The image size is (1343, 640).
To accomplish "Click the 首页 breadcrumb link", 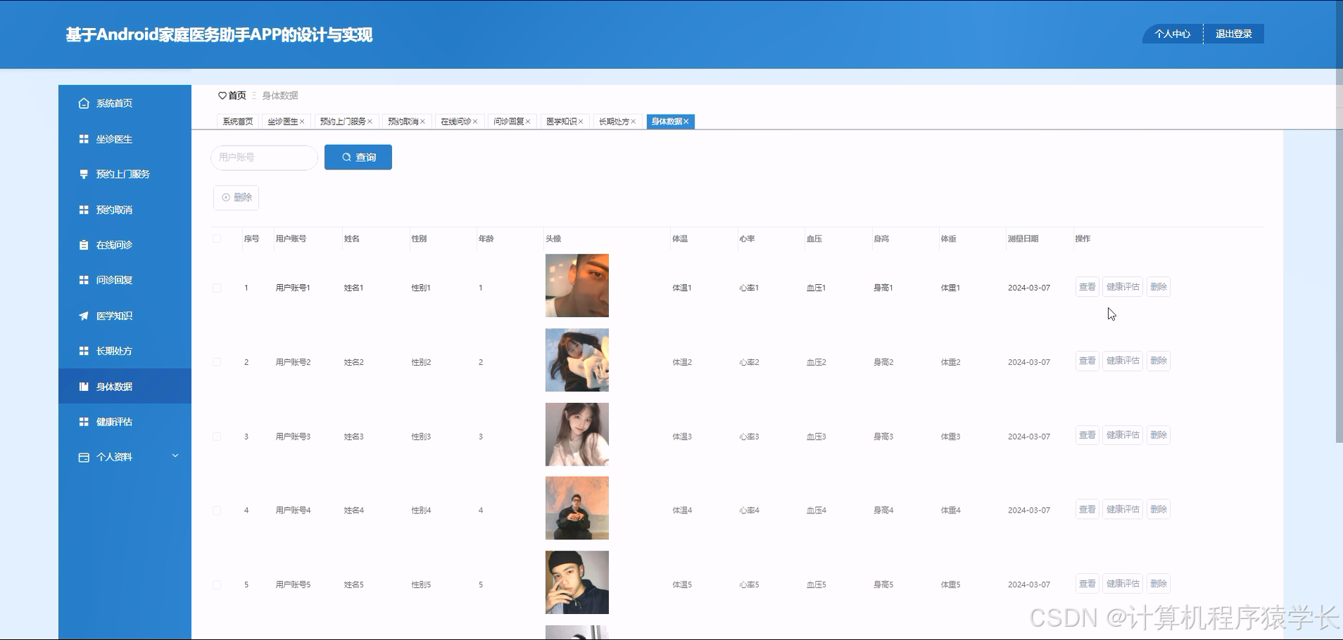I will pos(232,96).
